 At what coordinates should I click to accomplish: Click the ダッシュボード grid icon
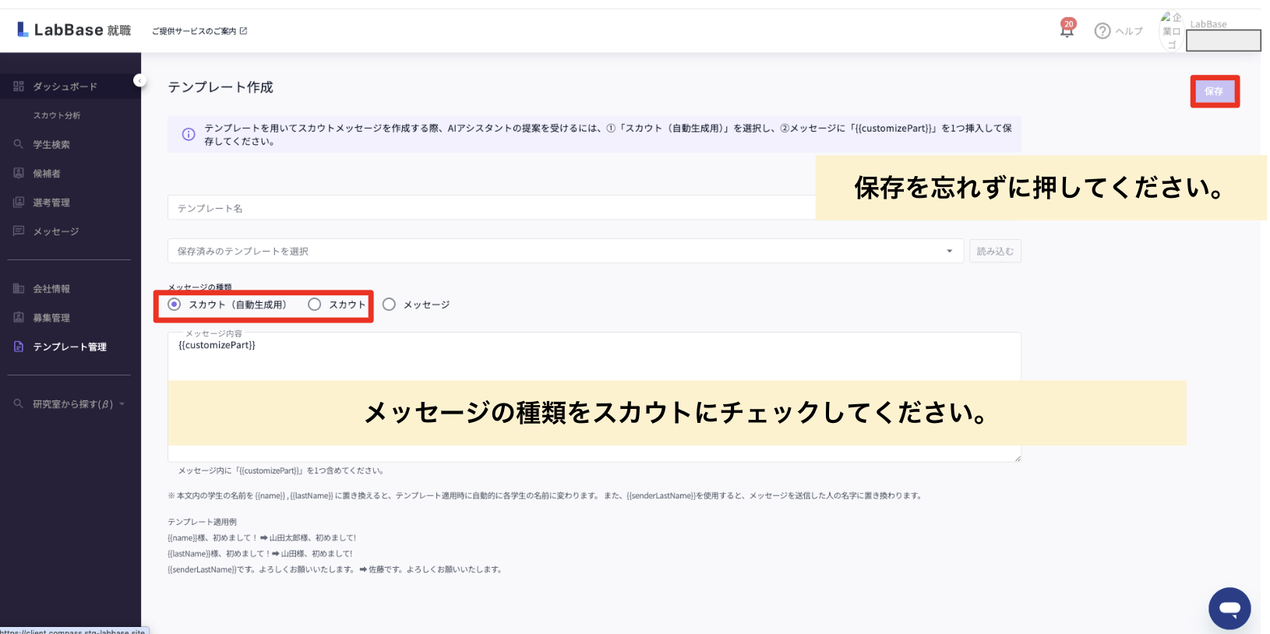click(x=19, y=86)
